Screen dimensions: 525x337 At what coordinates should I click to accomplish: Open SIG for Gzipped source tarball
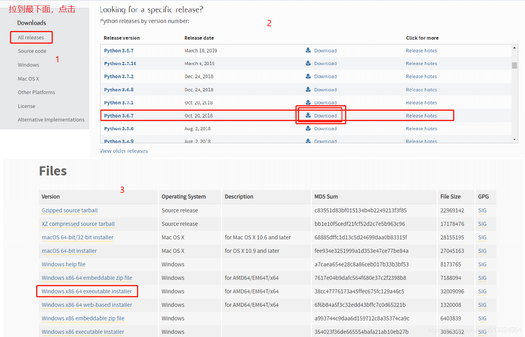482,210
